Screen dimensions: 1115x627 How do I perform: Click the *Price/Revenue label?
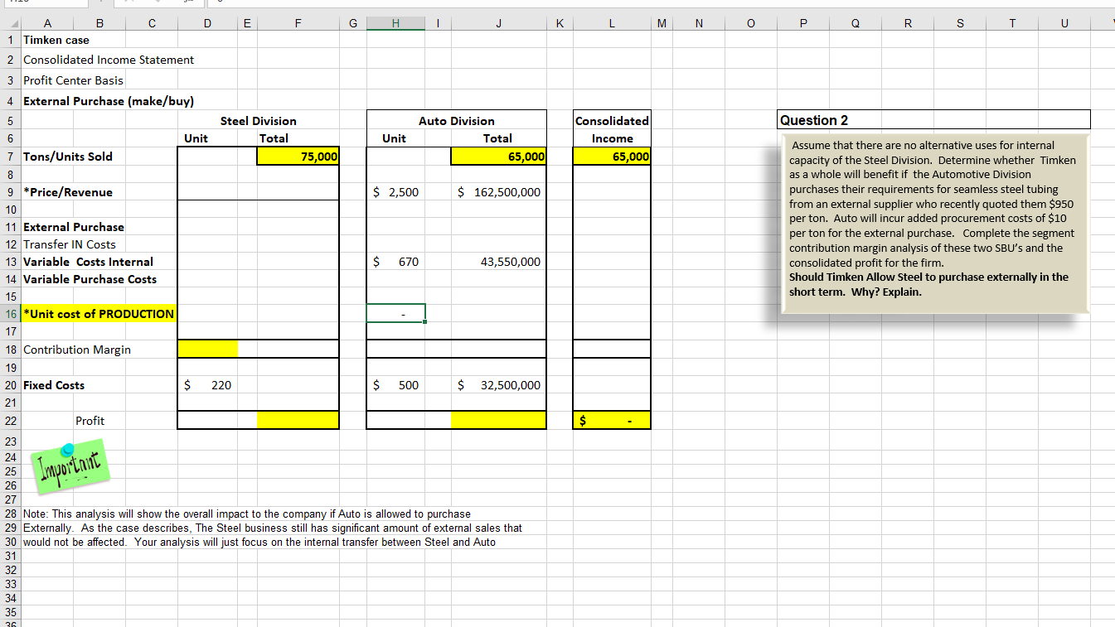68,192
